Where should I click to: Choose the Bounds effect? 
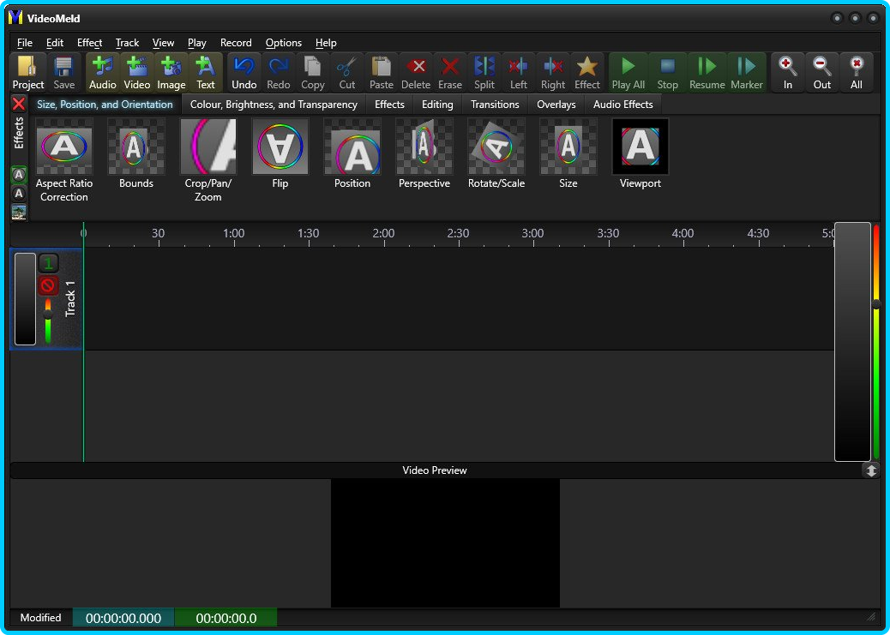pyautogui.click(x=136, y=154)
